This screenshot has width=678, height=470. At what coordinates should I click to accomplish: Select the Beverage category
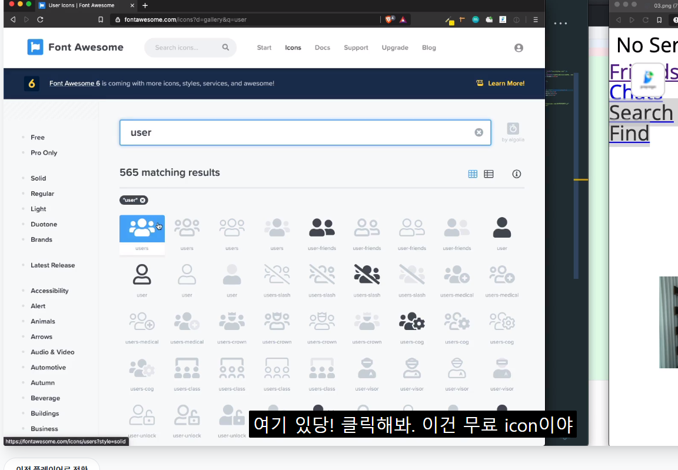pyautogui.click(x=45, y=398)
